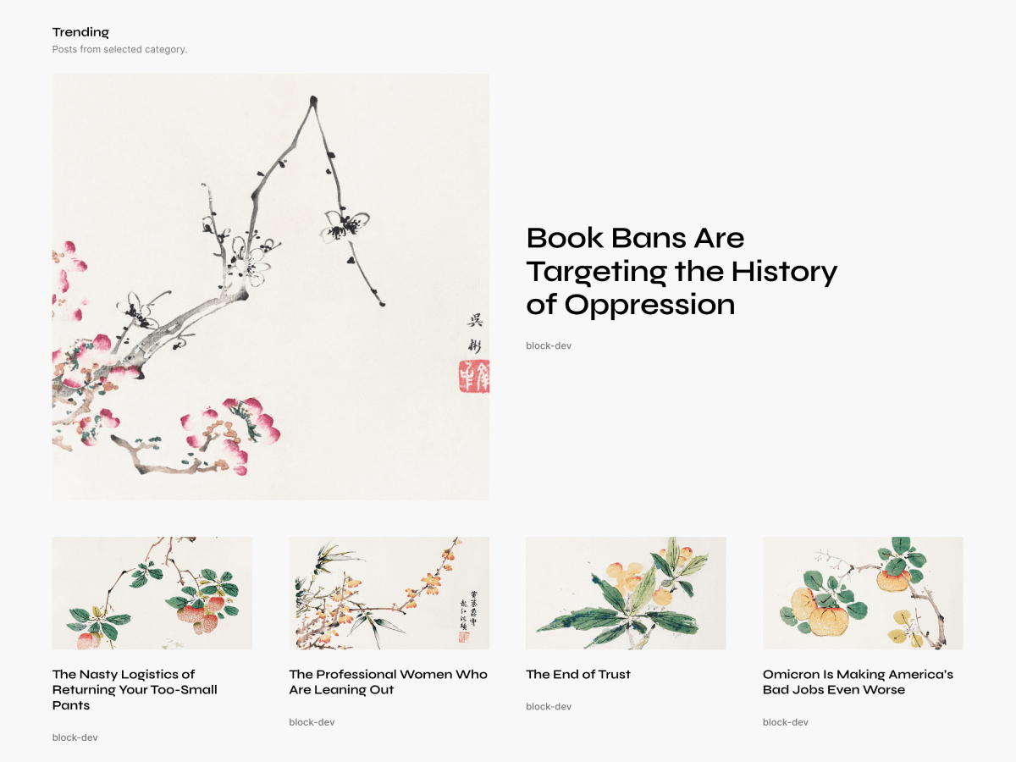Click the 'Trending' section heading
The image size is (1016, 762).
point(80,32)
